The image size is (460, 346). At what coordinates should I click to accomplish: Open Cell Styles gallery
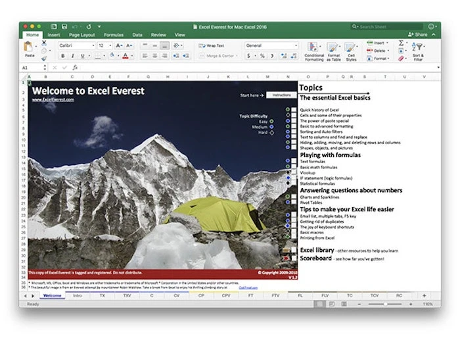[x=351, y=51]
